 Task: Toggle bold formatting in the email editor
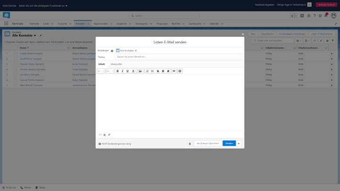tap(118, 71)
